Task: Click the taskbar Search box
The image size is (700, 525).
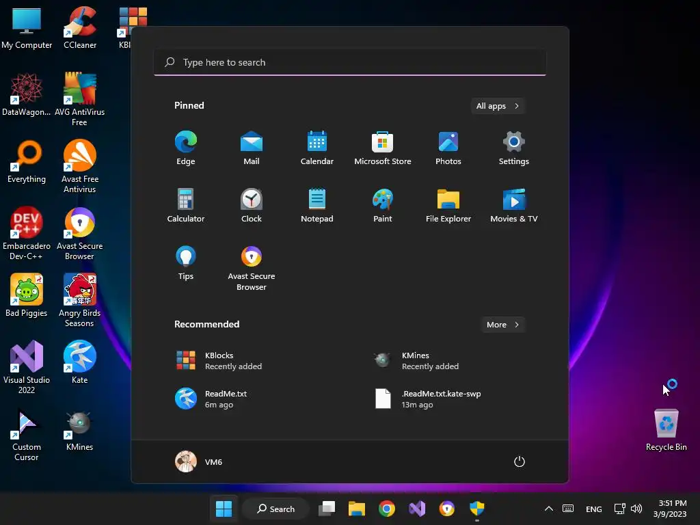Action: pos(276,509)
